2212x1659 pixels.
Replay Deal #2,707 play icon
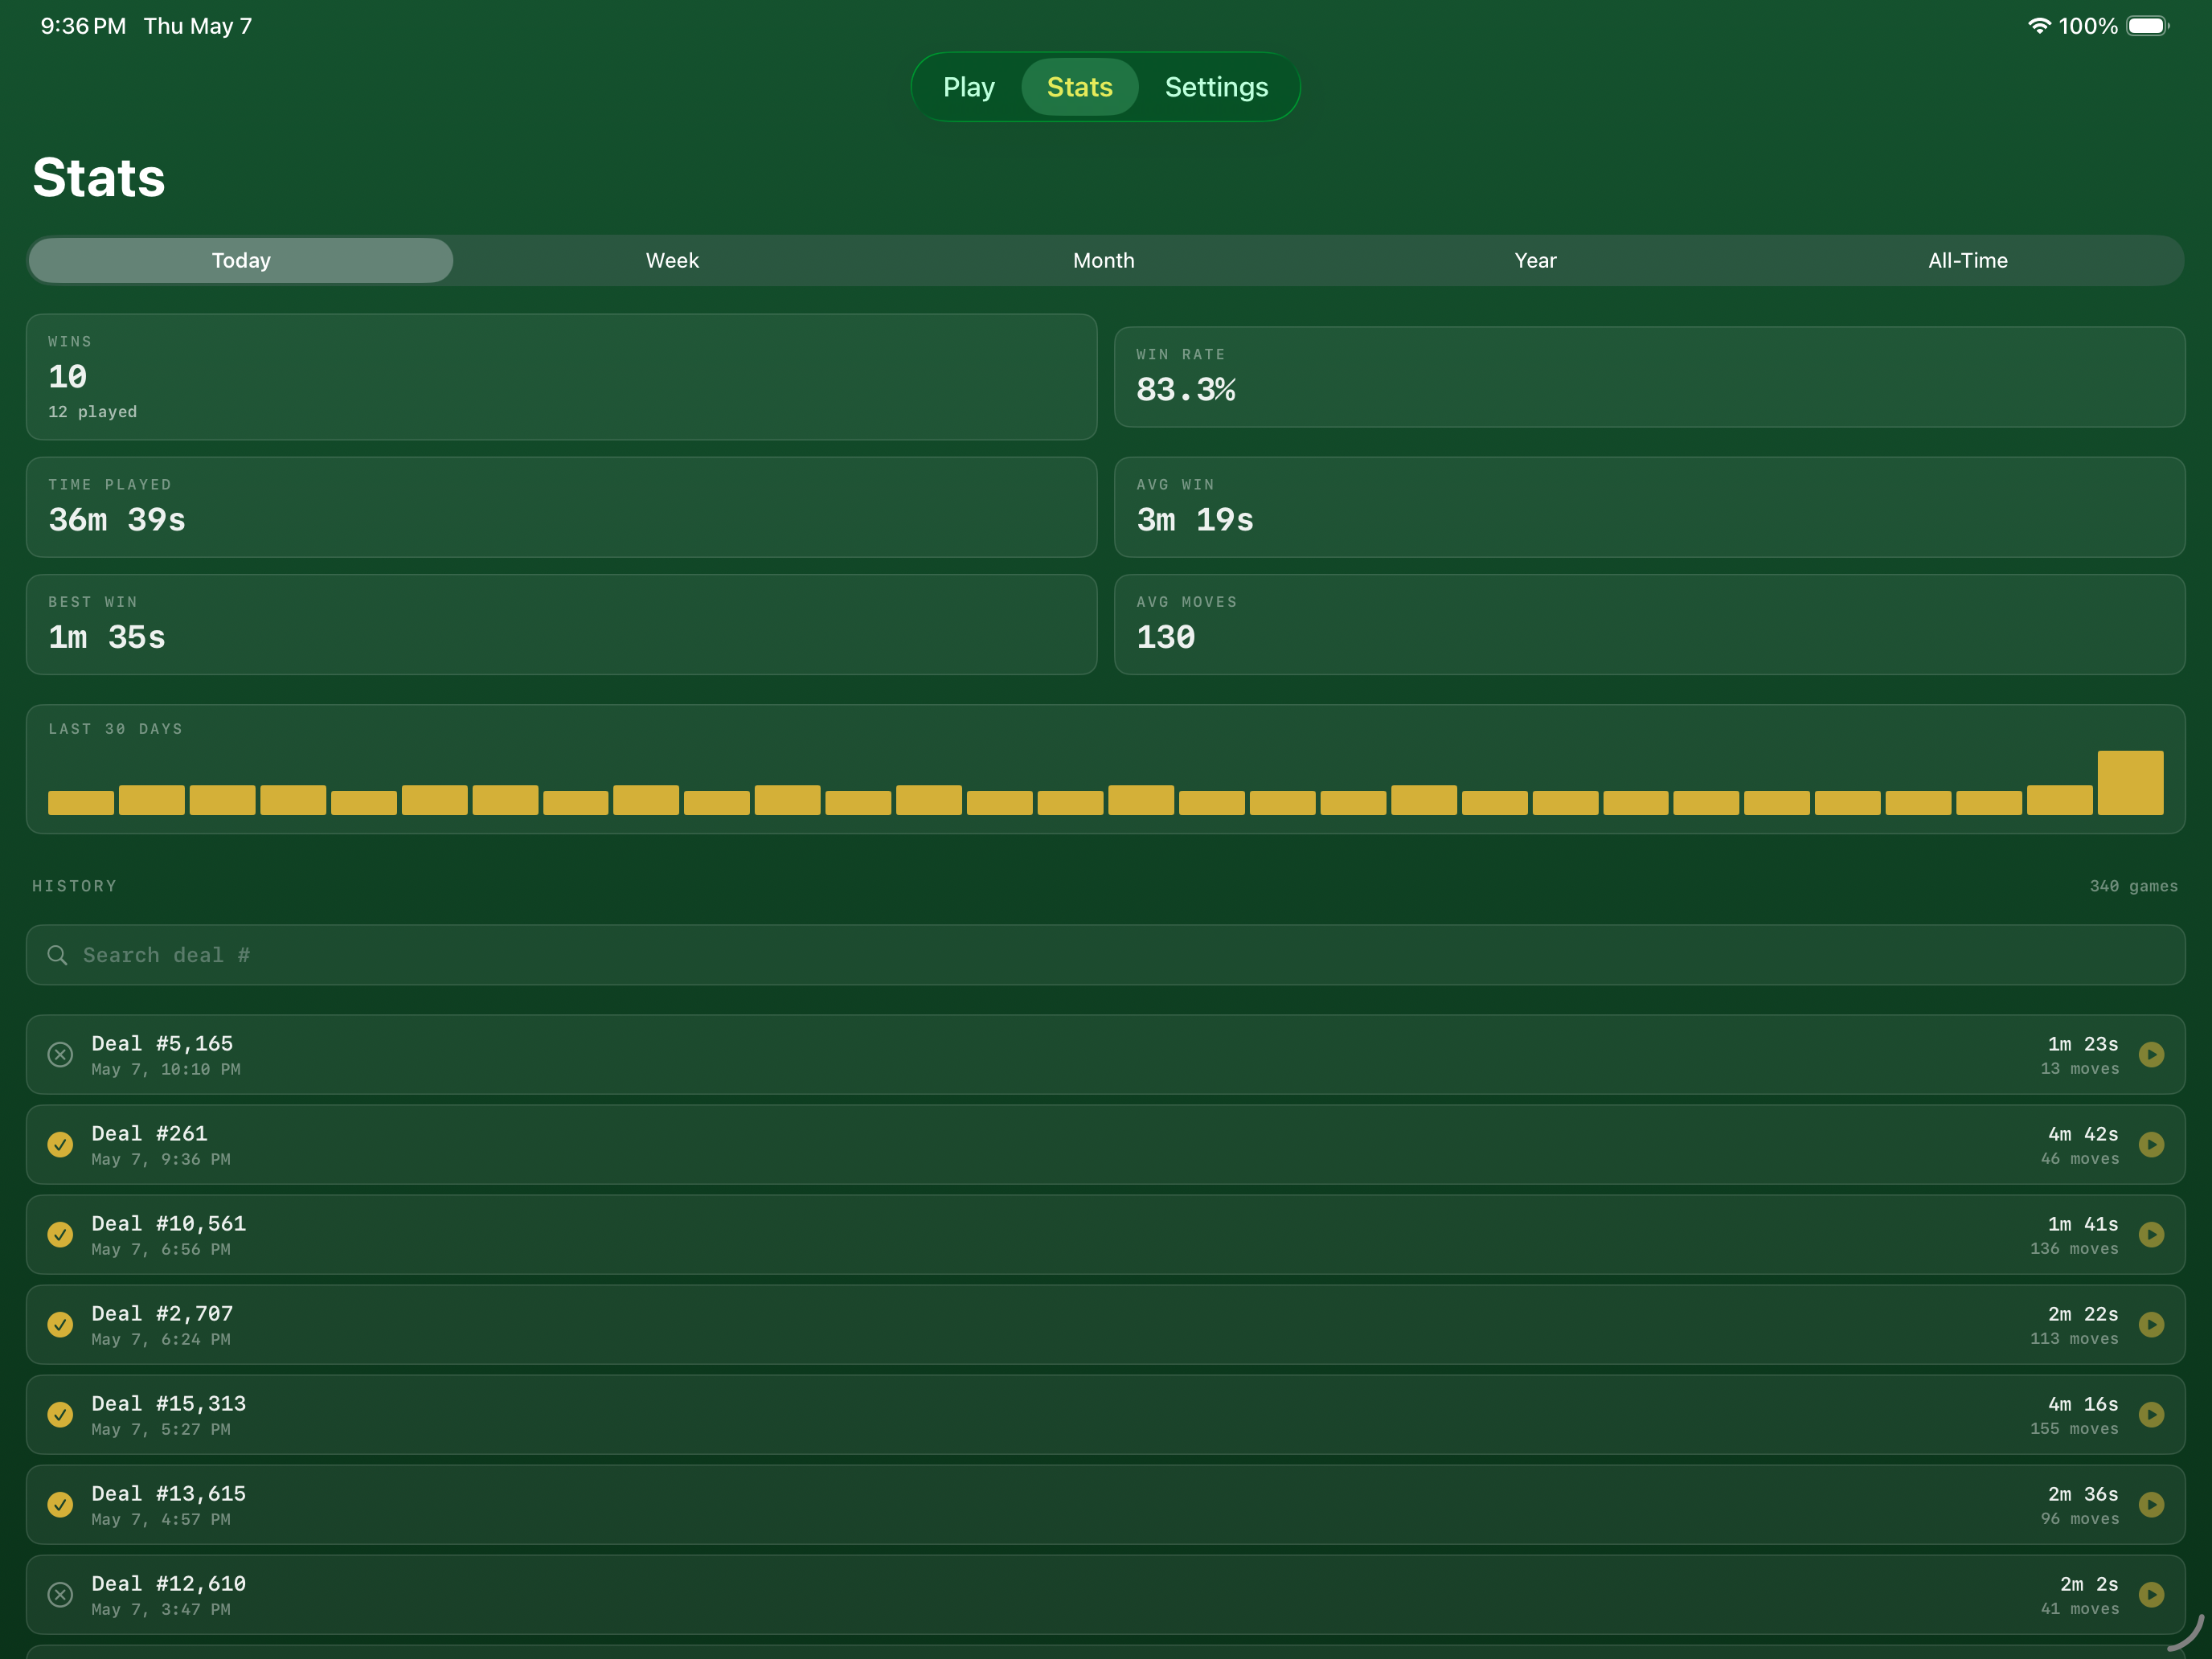[x=2151, y=1324]
